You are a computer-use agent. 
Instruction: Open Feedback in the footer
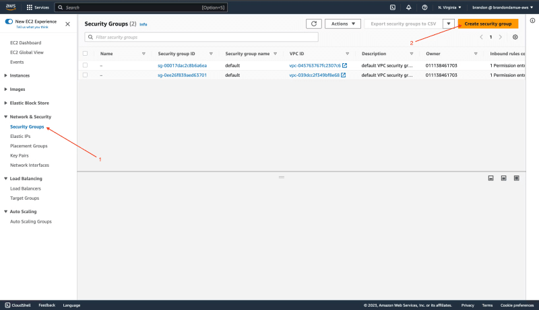coord(46,305)
